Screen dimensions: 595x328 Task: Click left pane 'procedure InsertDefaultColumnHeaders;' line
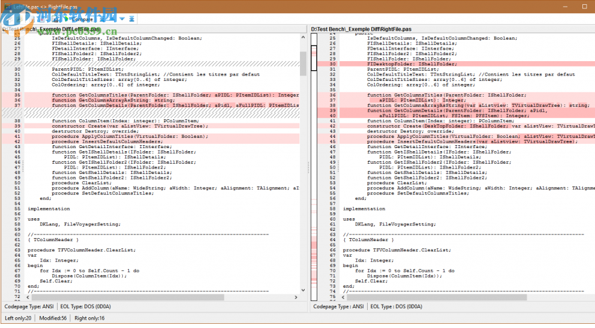point(107,142)
